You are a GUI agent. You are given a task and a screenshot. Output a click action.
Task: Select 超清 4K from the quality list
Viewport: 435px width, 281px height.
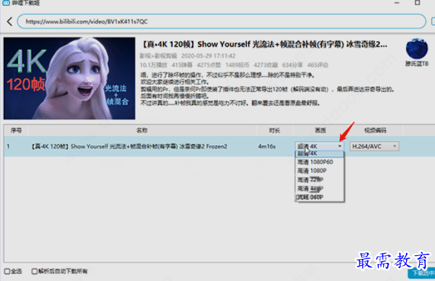(319, 154)
